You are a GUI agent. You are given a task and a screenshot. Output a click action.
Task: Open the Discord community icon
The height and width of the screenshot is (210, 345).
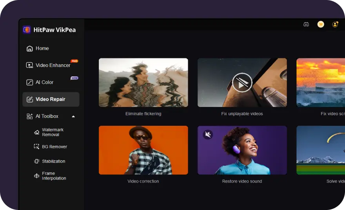tap(306, 24)
